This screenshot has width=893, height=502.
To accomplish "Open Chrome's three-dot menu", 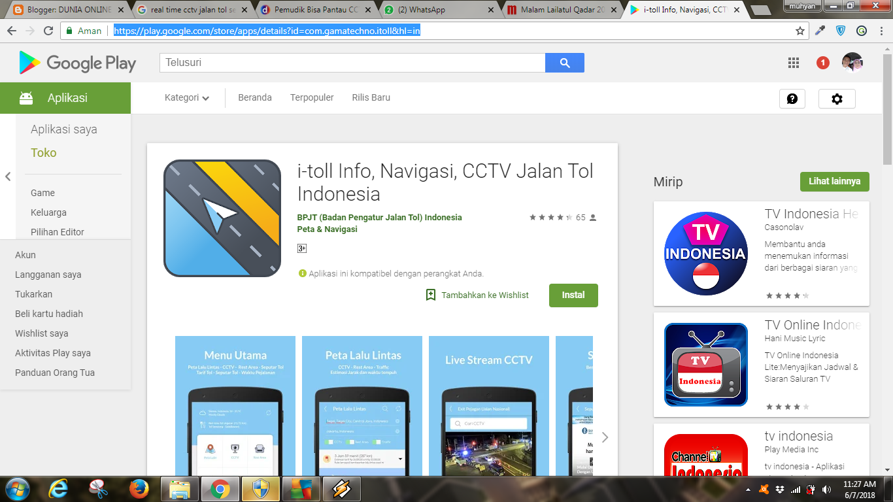I will coord(881,31).
